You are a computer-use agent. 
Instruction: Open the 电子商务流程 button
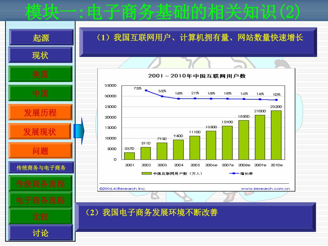point(40,200)
